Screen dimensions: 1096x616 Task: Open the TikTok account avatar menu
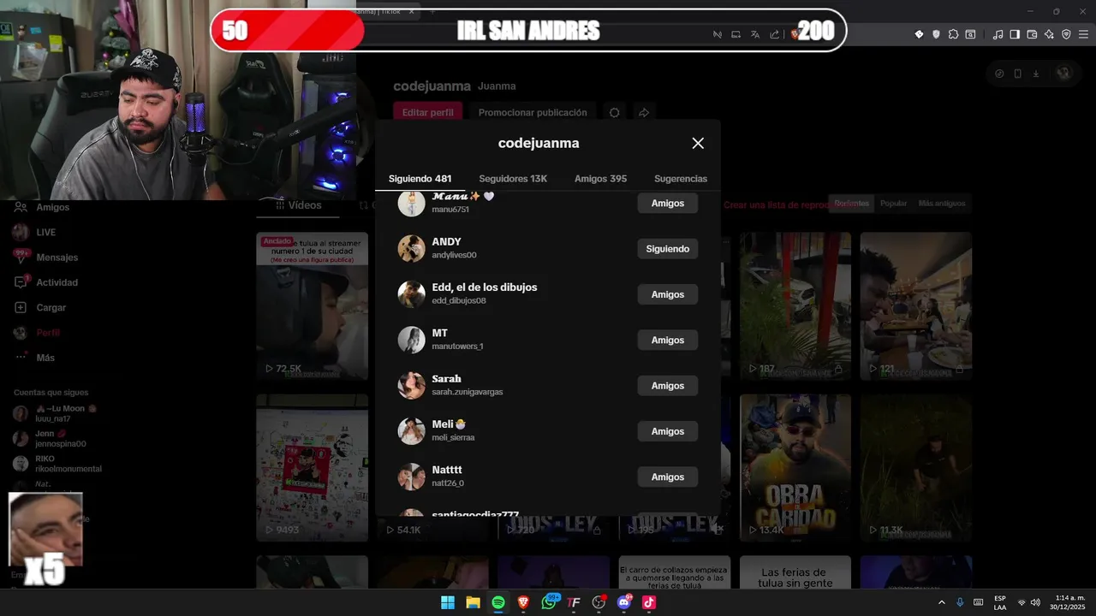[x=1063, y=74]
